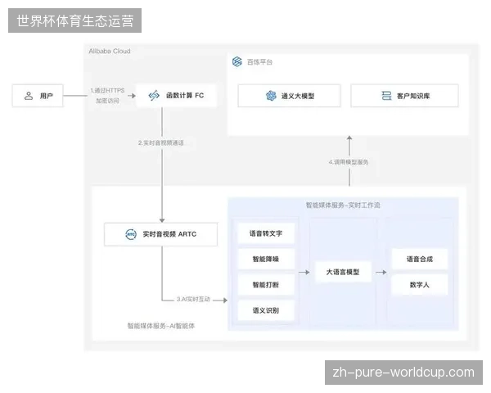Click the 智能降噪 block

[x=266, y=259]
